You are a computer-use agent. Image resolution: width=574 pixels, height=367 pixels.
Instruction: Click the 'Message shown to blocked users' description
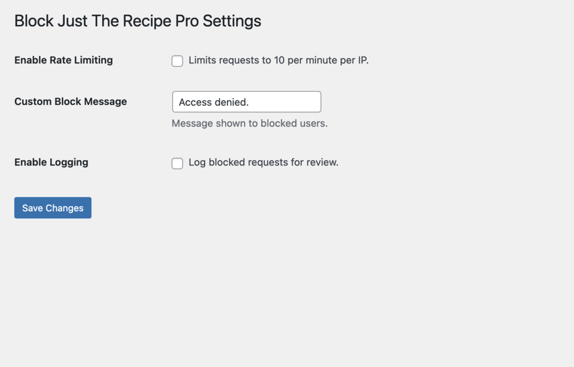pos(250,123)
